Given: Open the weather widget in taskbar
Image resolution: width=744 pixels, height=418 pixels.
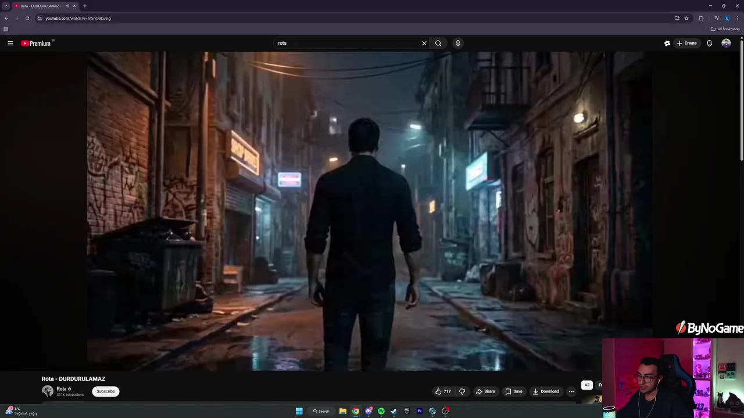Looking at the screenshot, I should tap(21, 411).
